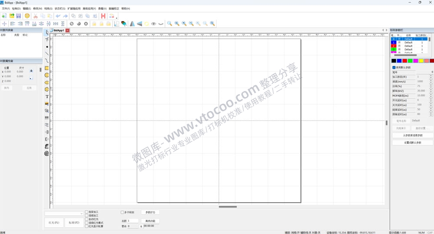Click the align left toolbar icon

click(13, 24)
